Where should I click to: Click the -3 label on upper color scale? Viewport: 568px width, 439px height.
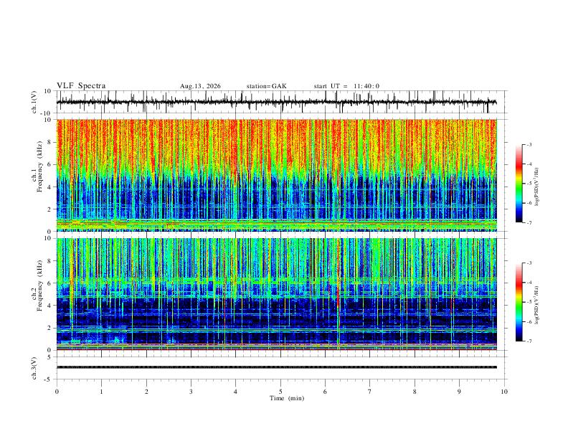(529, 144)
